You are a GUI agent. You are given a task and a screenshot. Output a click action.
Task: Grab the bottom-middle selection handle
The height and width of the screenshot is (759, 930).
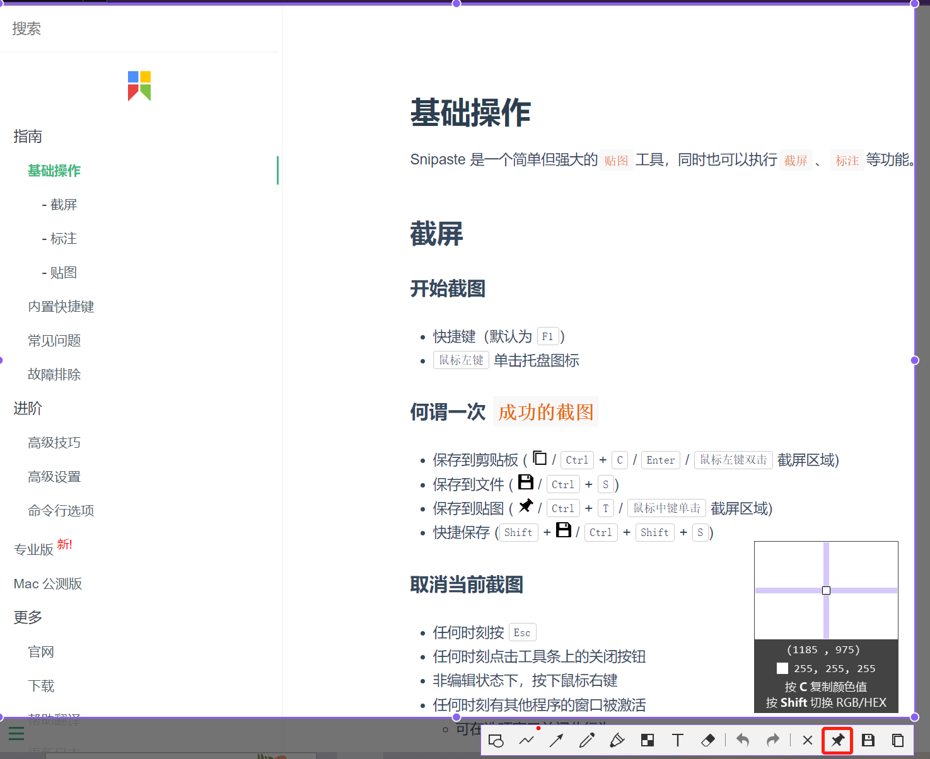pos(456,717)
